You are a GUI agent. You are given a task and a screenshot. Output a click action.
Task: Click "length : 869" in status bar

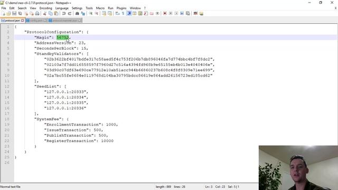tap(163, 187)
